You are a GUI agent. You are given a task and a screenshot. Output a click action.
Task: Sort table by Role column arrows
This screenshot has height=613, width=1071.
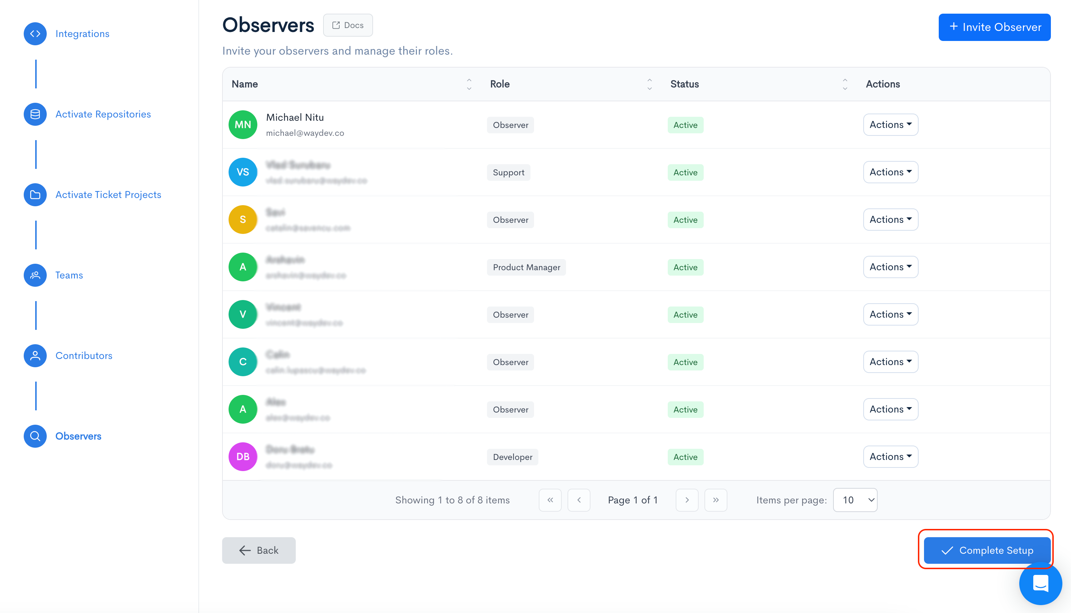(649, 84)
